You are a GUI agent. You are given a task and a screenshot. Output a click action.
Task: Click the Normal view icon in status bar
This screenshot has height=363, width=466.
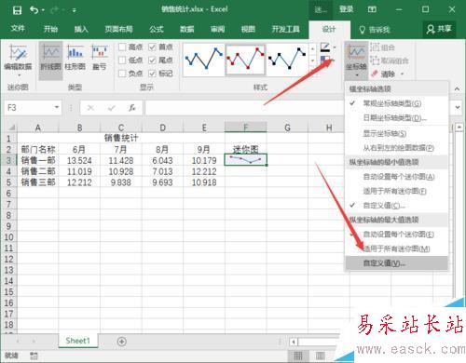pos(298,356)
